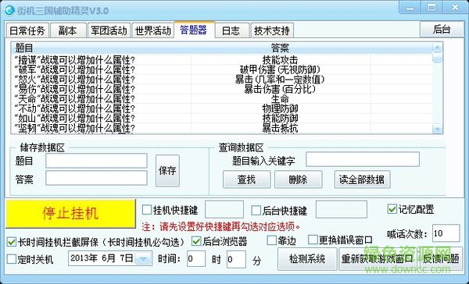This screenshot has width=469, height=284.
Task: Select the 答题器 tab
Action: [194, 30]
